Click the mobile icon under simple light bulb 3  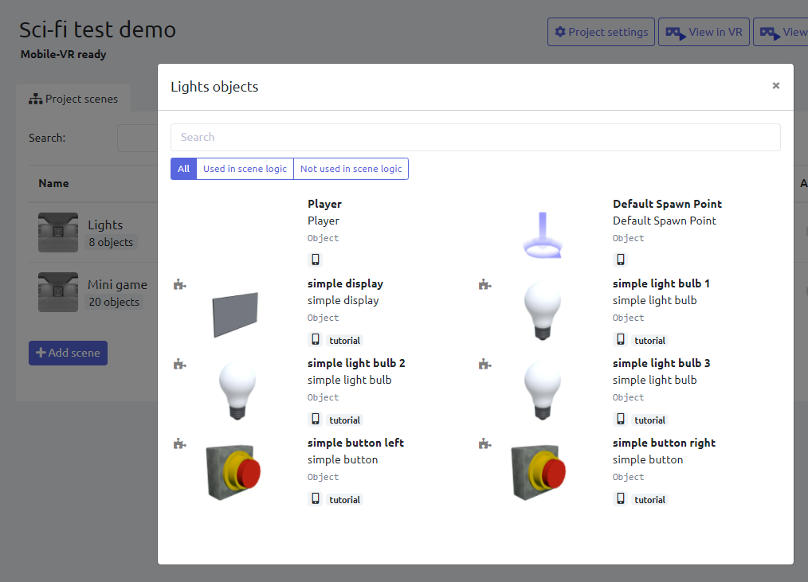pos(621,419)
